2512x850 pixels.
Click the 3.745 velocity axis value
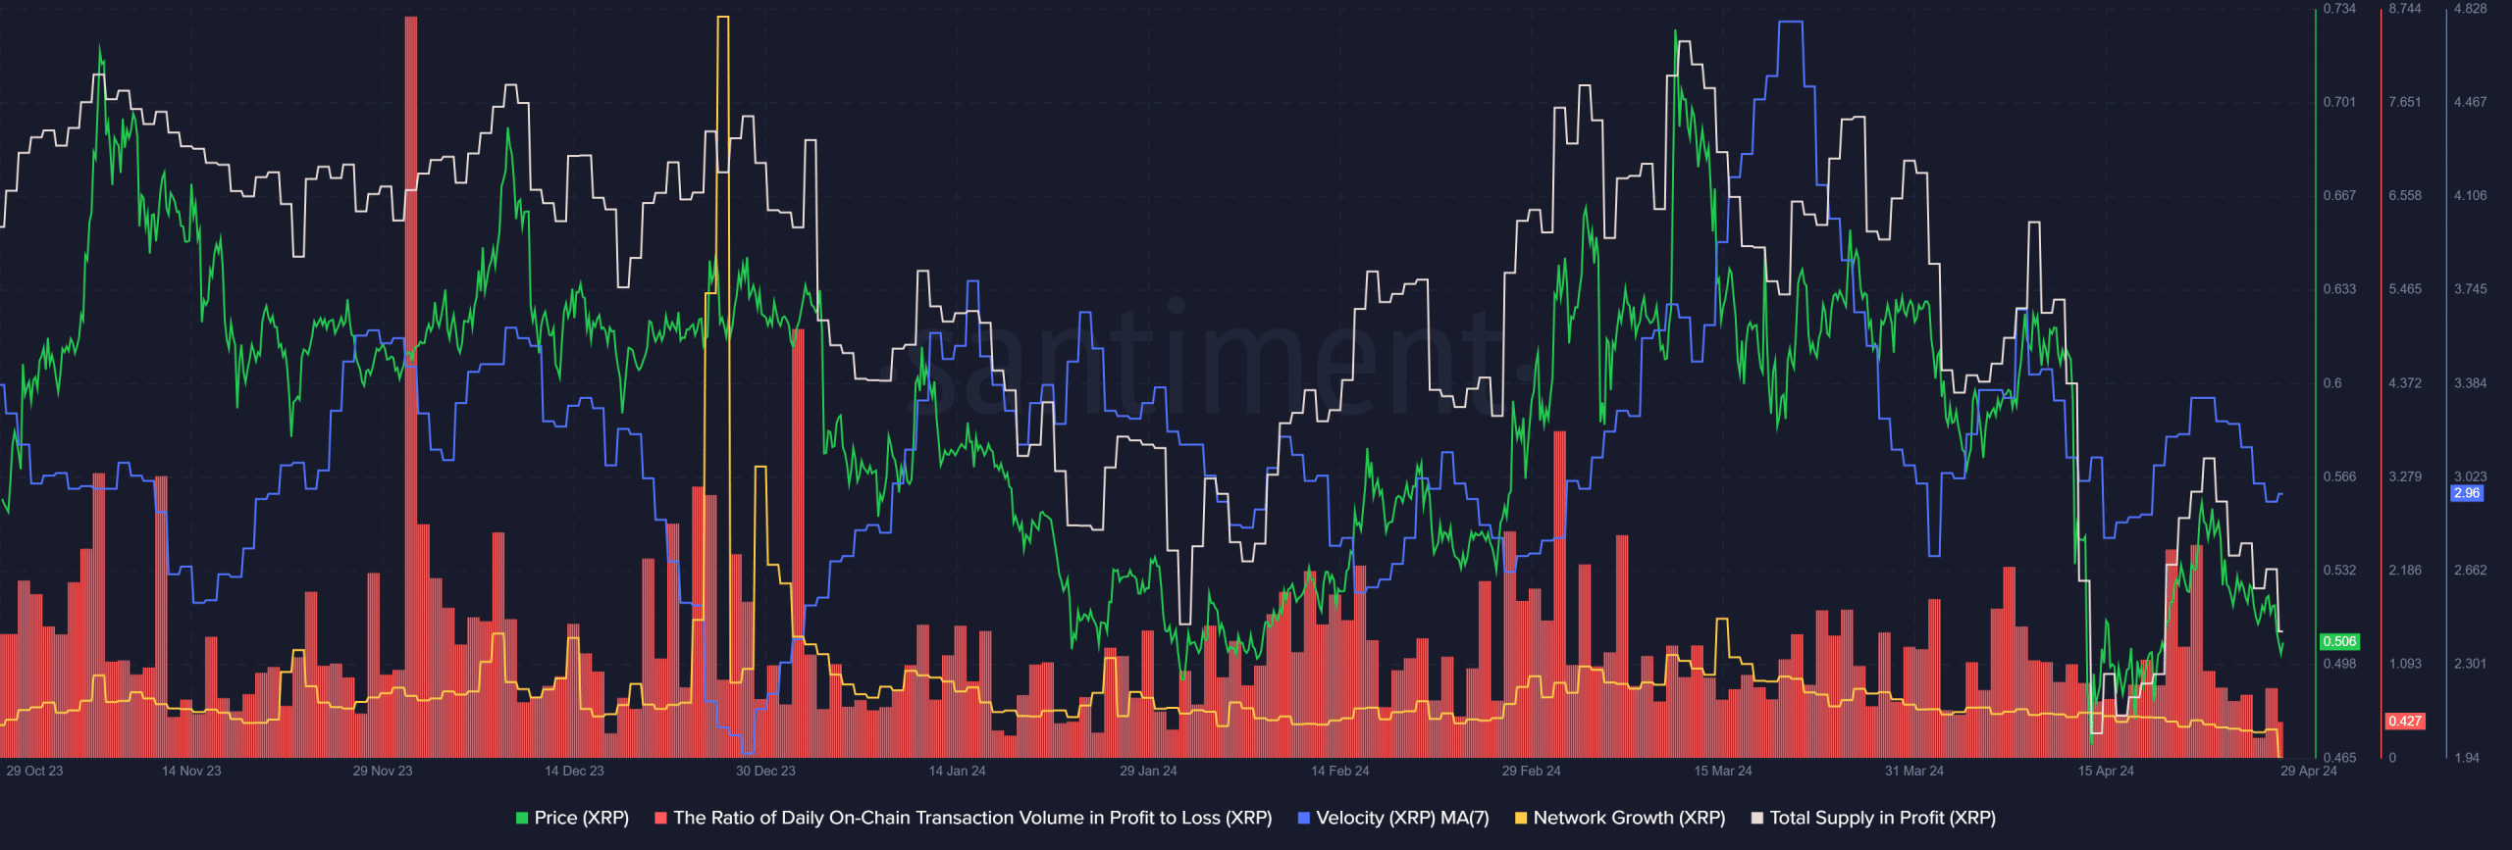(x=2471, y=289)
